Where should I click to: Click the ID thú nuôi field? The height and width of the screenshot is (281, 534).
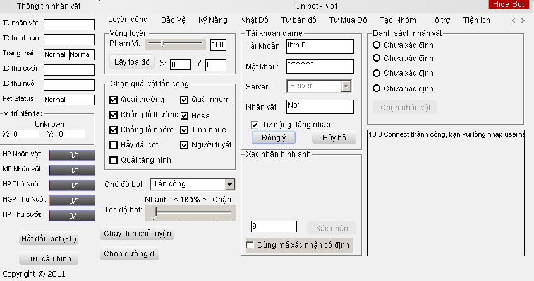[x=69, y=85]
